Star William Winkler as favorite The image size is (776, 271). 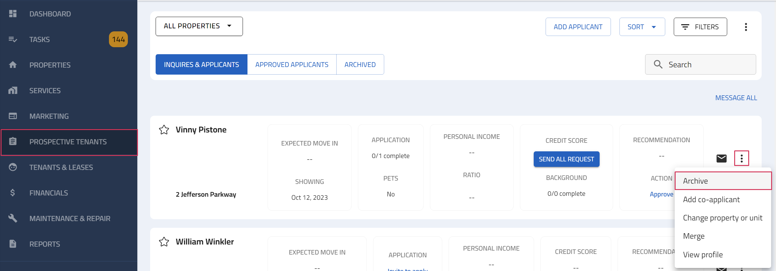pyautogui.click(x=164, y=242)
